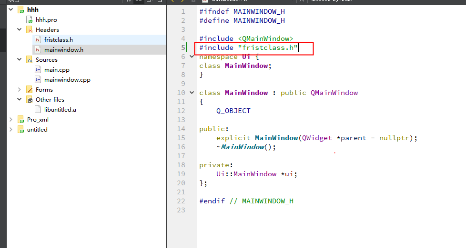
Task: Click the hhh project icon
Action: 21,10
